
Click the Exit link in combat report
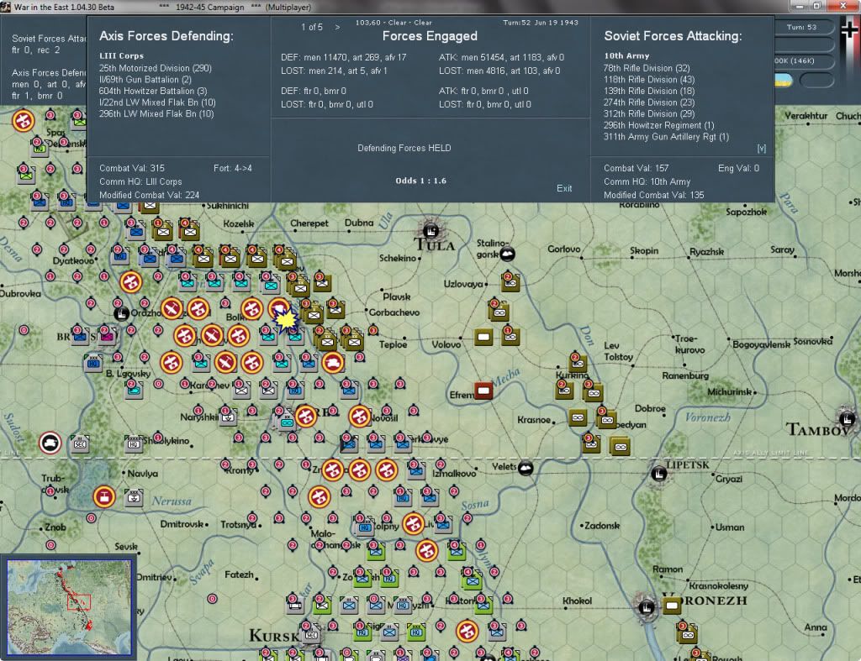[x=564, y=188]
